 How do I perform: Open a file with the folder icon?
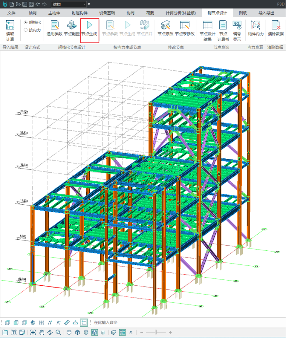[18, 4]
